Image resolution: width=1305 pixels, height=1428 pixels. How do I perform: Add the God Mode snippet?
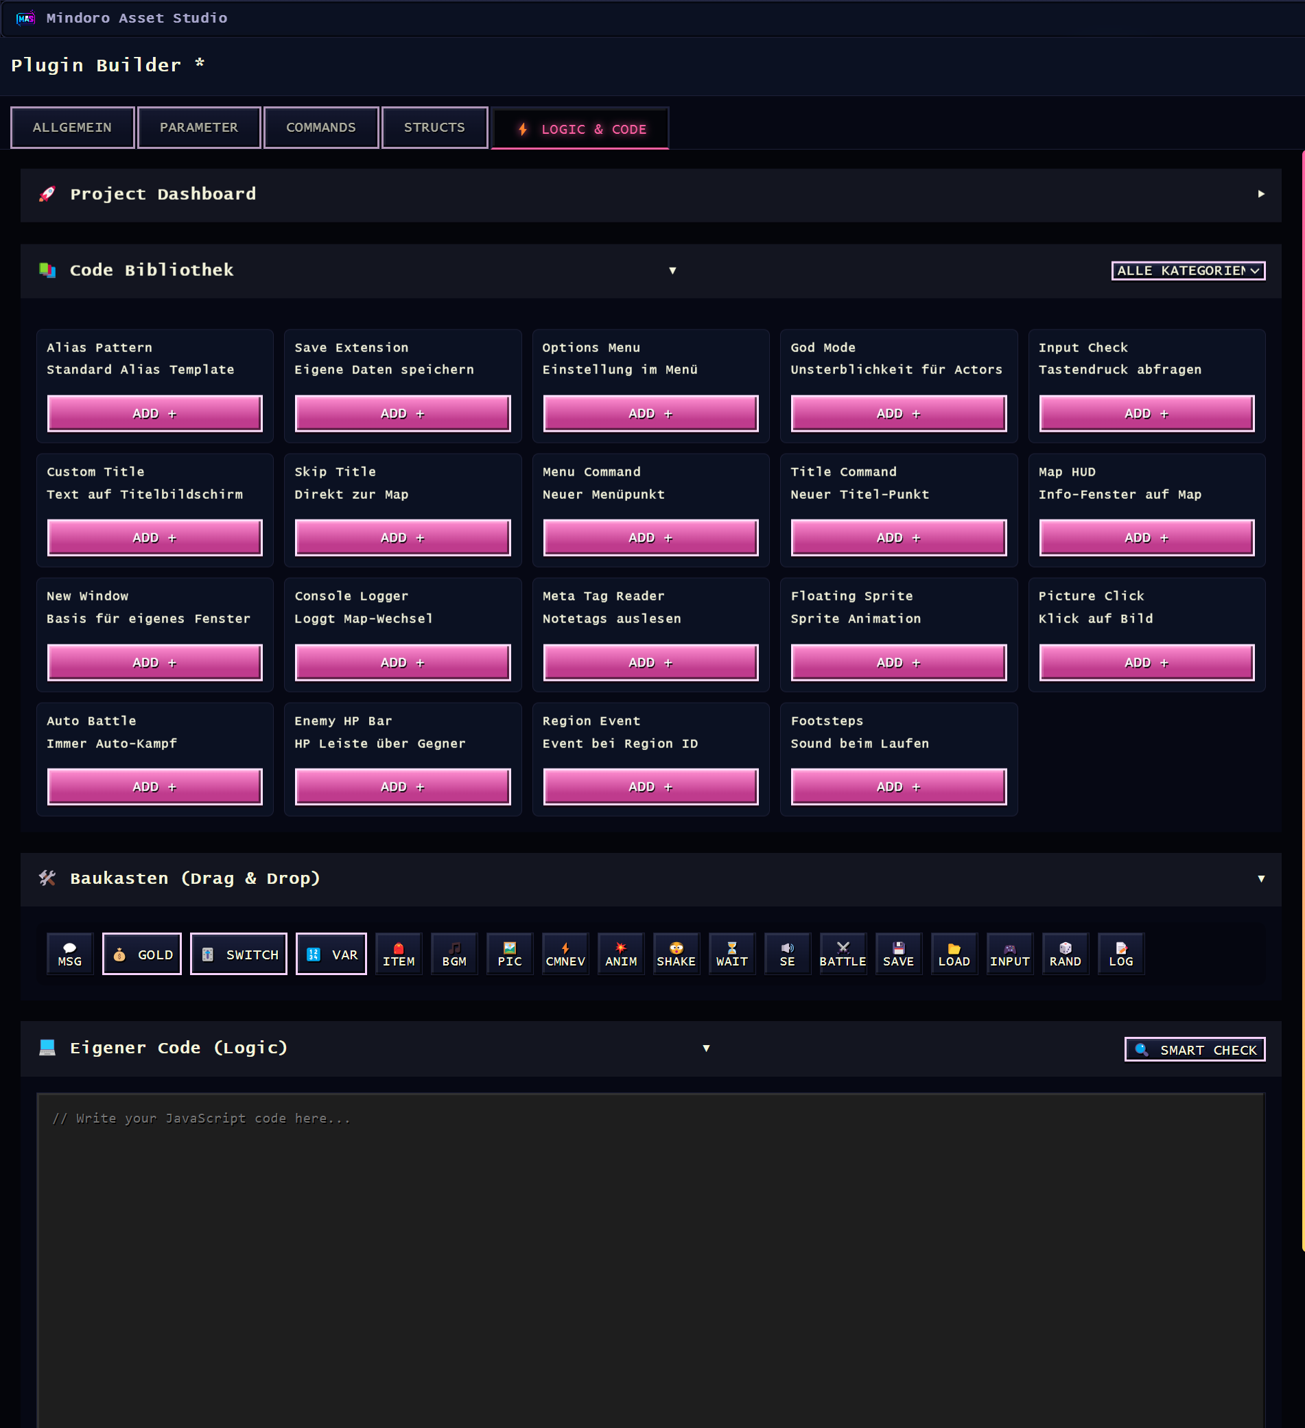(x=899, y=414)
